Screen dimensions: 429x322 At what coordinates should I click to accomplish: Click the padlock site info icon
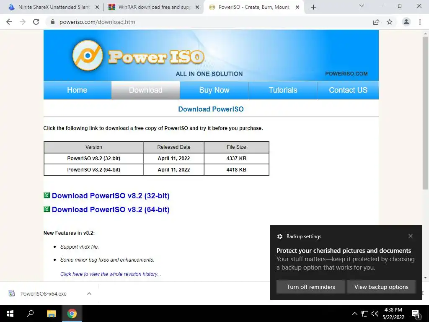coord(53,22)
